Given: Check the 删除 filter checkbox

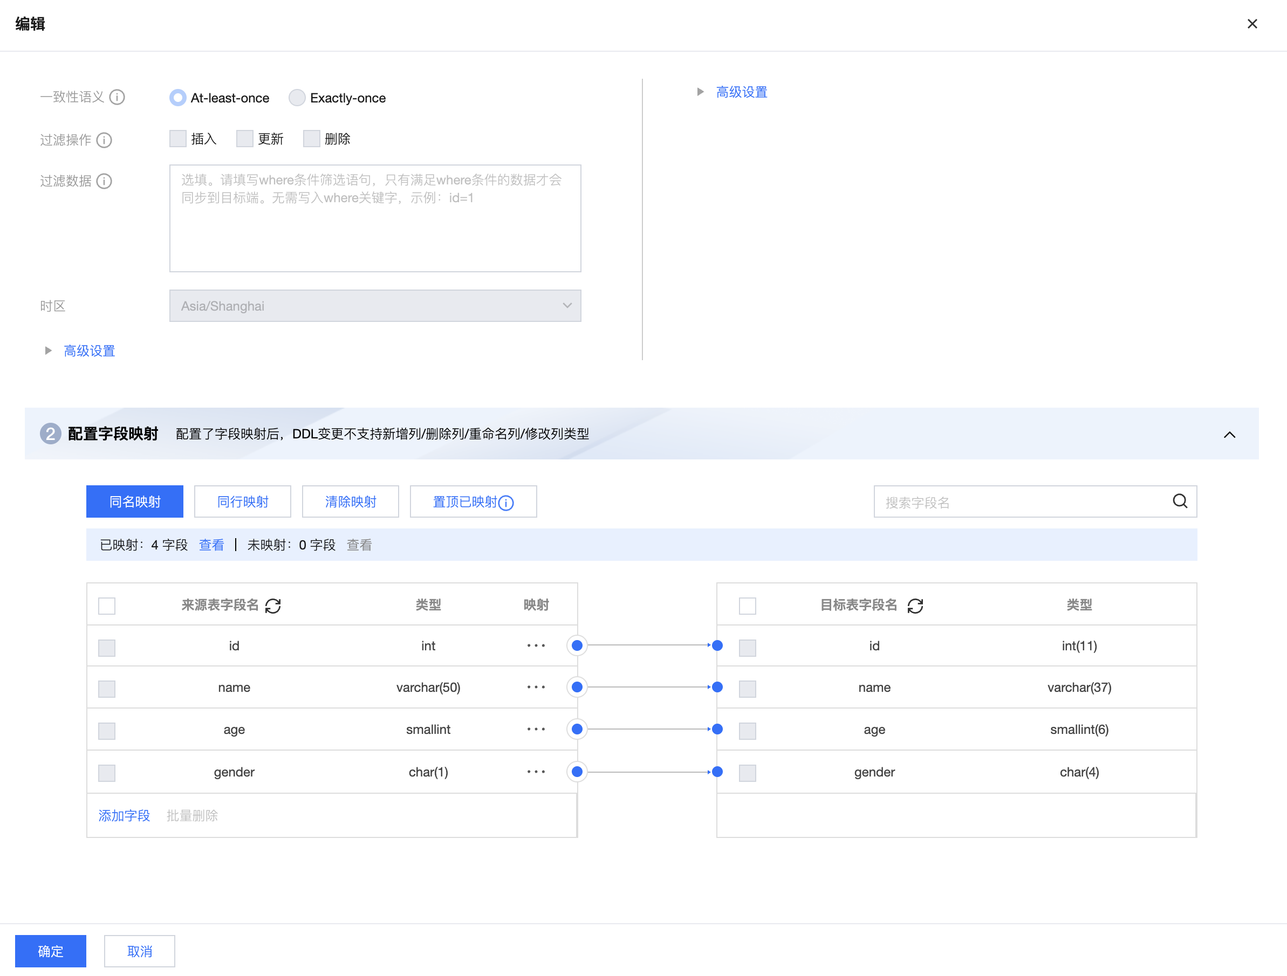Looking at the screenshot, I should pyautogui.click(x=312, y=139).
